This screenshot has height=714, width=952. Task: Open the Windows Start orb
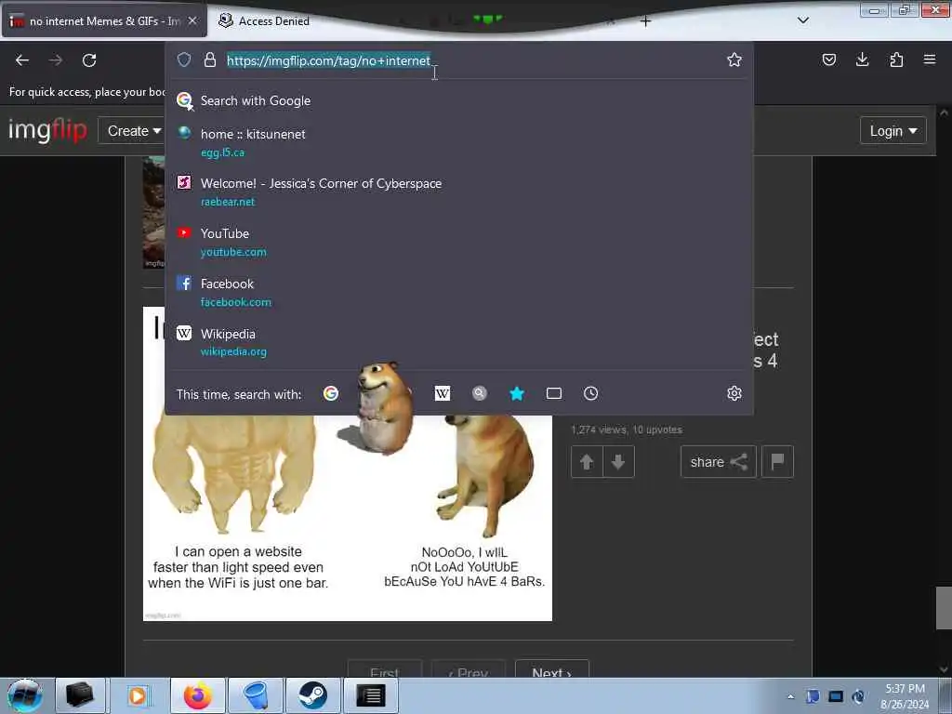point(25,695)
